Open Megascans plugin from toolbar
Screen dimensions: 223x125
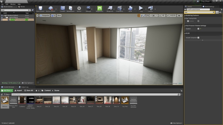coord(100,9)
